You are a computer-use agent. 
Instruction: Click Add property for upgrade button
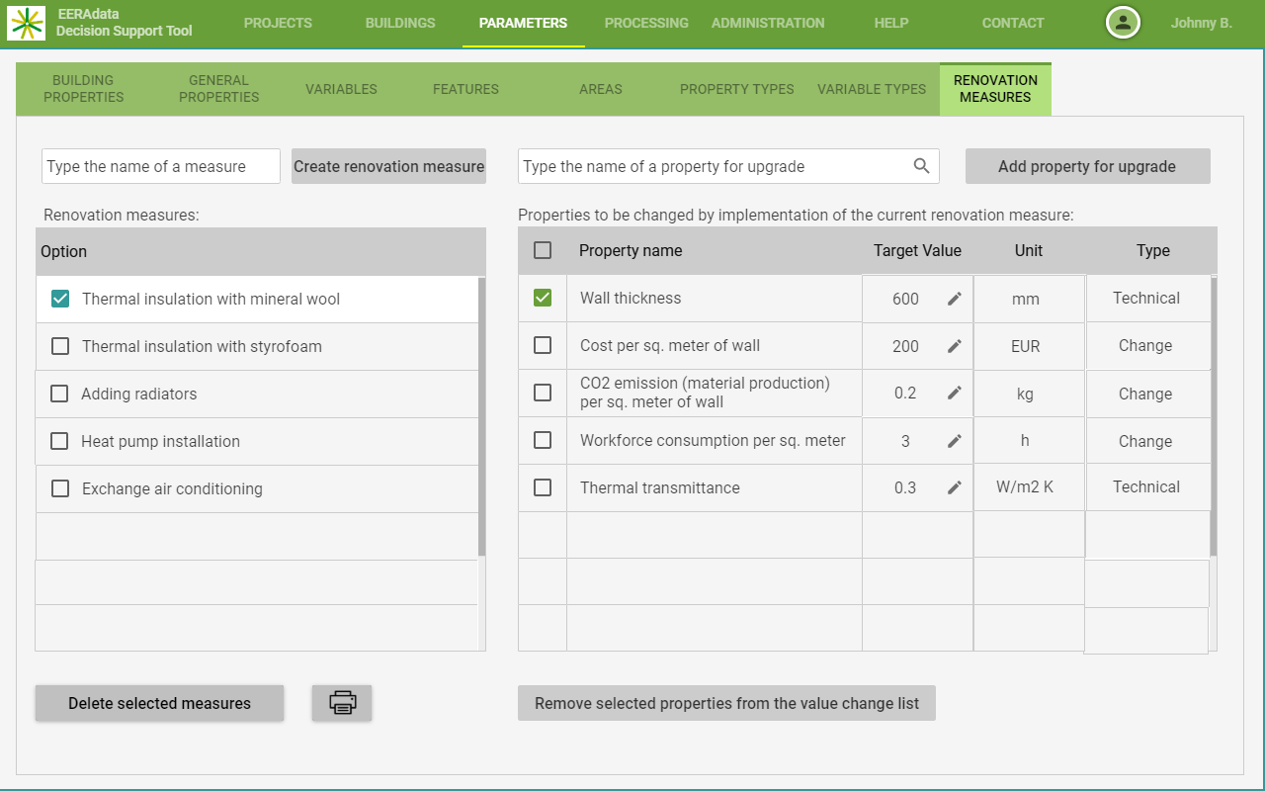pos(1087,166)
